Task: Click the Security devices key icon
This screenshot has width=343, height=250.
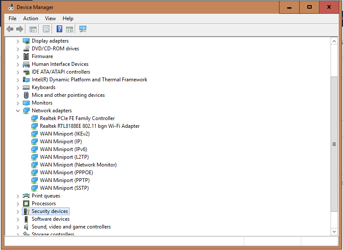Action: coord(27,211)
